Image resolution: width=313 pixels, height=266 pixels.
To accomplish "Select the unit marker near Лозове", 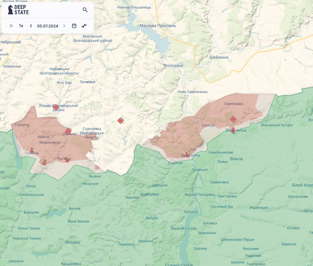I will point(55,107).
